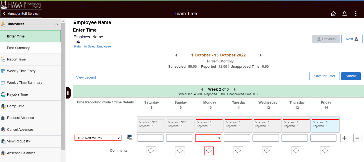Add a row with the plus icon
This screenshot has height=162, width=364.
[344, 138]
